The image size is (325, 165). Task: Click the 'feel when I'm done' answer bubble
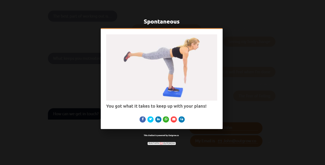(x=249, y=72)
